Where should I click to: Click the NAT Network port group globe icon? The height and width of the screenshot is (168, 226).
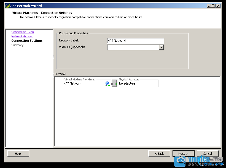(107, 84)
